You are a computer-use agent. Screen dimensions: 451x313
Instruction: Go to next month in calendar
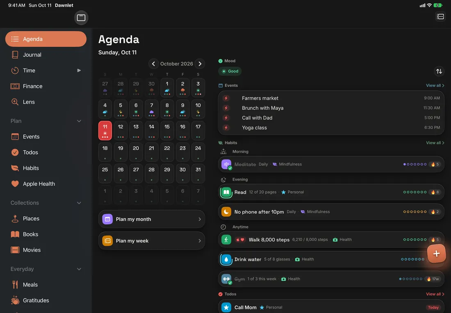200,64
